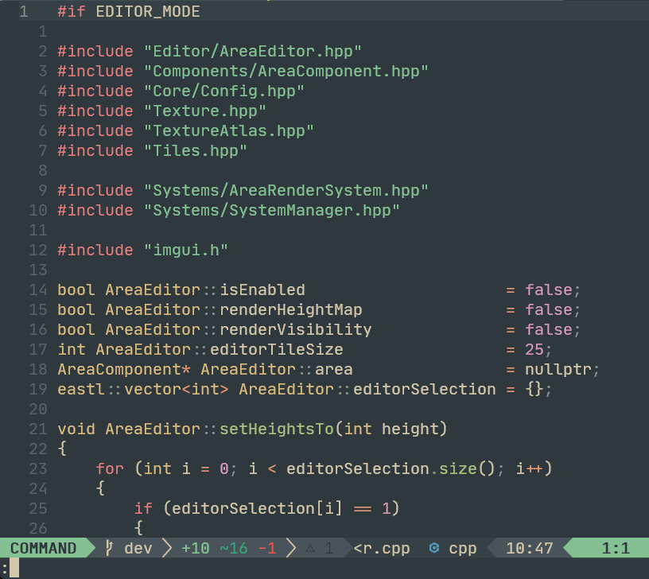Click the command-line input at the colon prompt
Viewport: 649px width, 579px height.
click(x=324, y=568)
